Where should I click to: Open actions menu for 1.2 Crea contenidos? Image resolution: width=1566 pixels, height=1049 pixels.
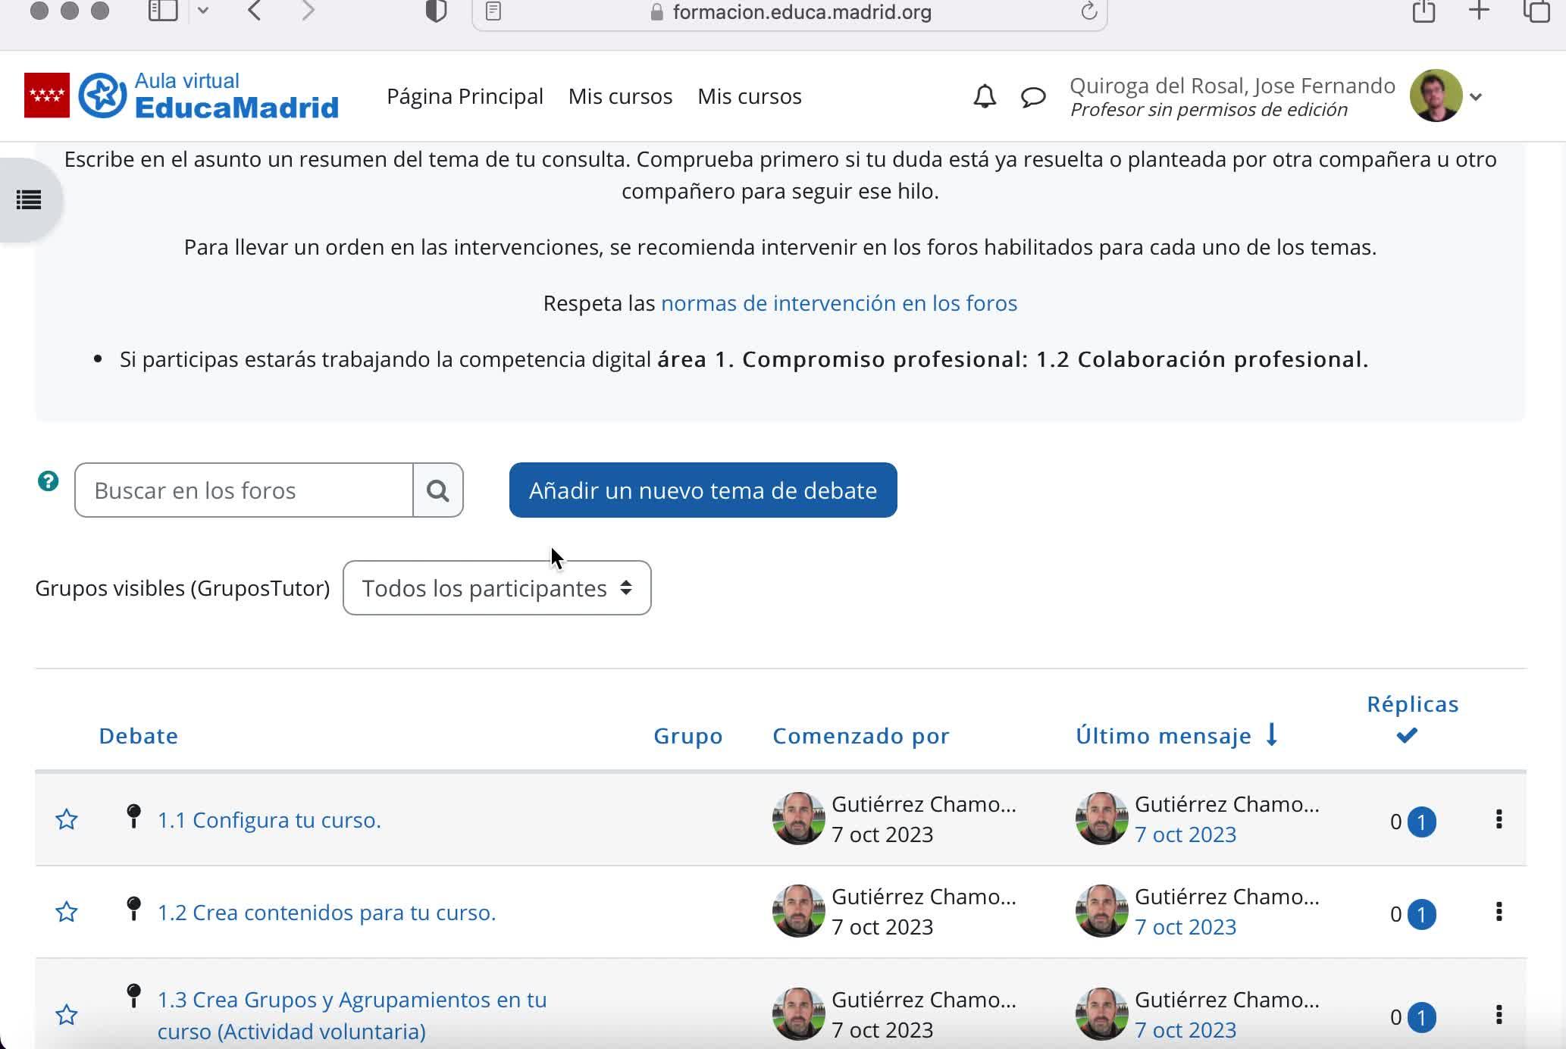tap(1498, 912)
